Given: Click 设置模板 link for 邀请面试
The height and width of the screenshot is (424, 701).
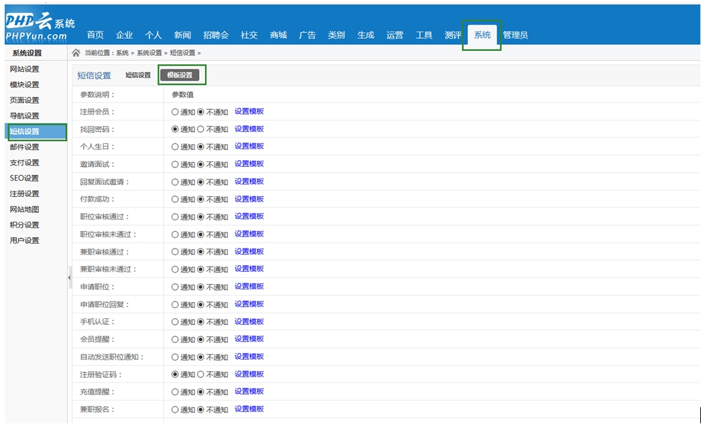Looking at the screenshot, I should pyautogui.click(x=249, y=164).
